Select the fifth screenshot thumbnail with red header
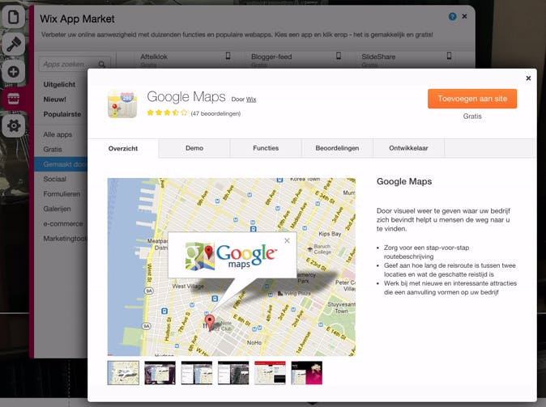 click(270, 372)
